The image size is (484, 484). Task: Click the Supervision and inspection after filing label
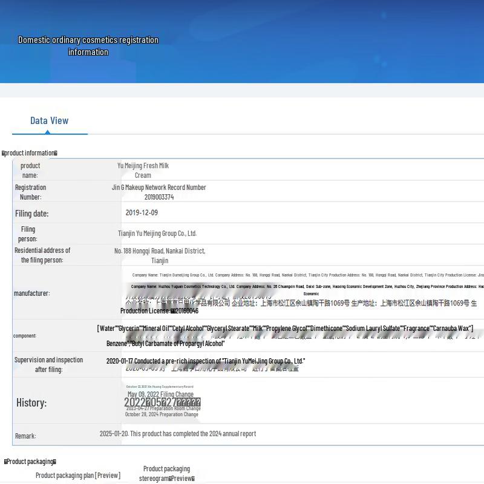coord(48,364)
